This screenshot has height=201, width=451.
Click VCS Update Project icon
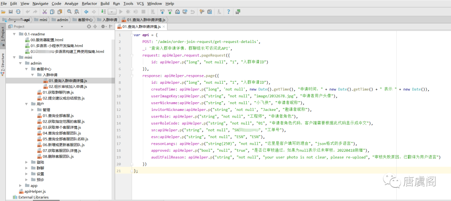pos(162,12)
